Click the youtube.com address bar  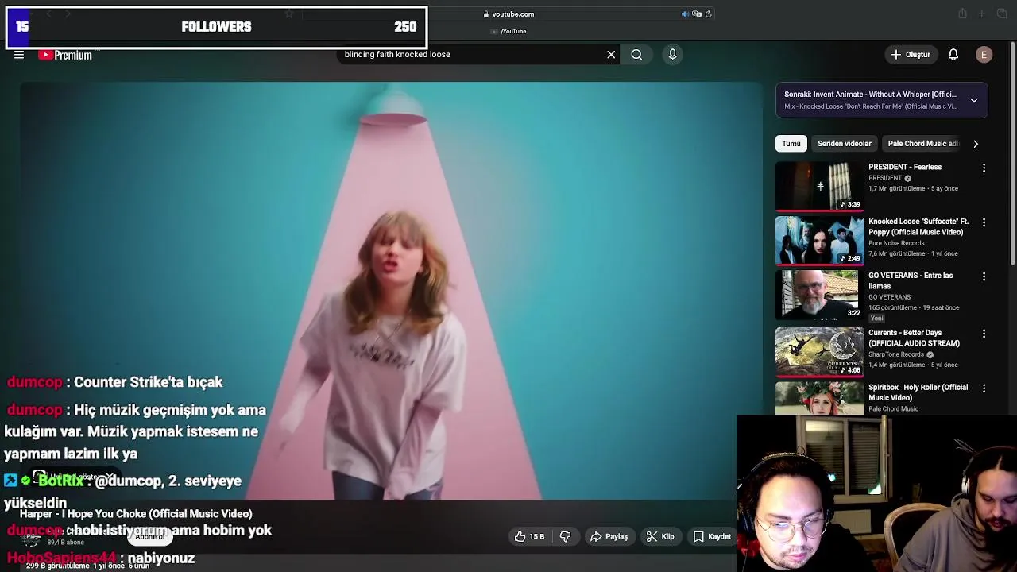point(508,14)
